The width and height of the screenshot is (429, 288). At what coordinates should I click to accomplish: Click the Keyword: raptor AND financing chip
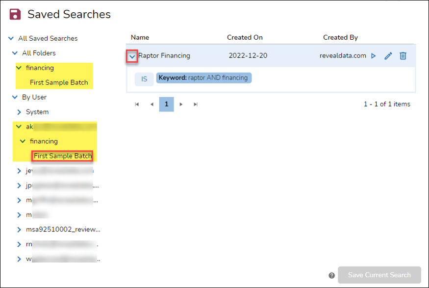[203, 78]
